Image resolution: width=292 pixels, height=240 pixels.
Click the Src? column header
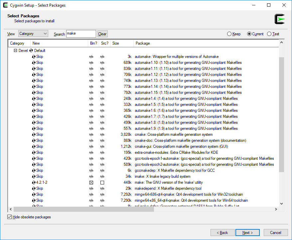[x=104, y=43]
